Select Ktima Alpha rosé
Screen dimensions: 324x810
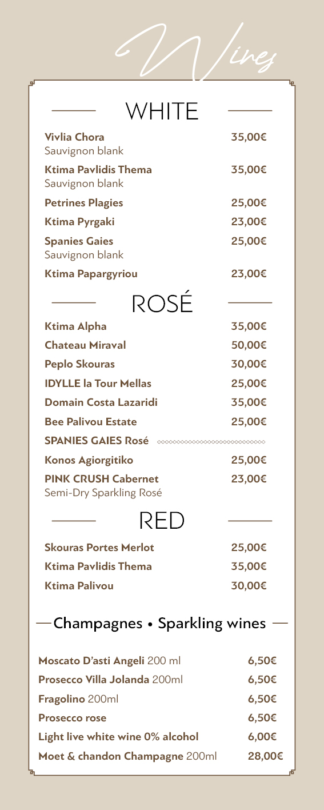(x=75, y=326)
